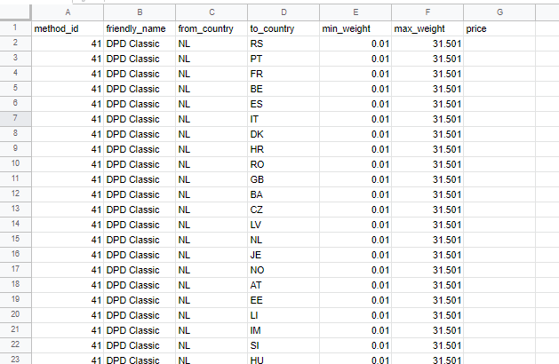Select column B header

[140, 12]
